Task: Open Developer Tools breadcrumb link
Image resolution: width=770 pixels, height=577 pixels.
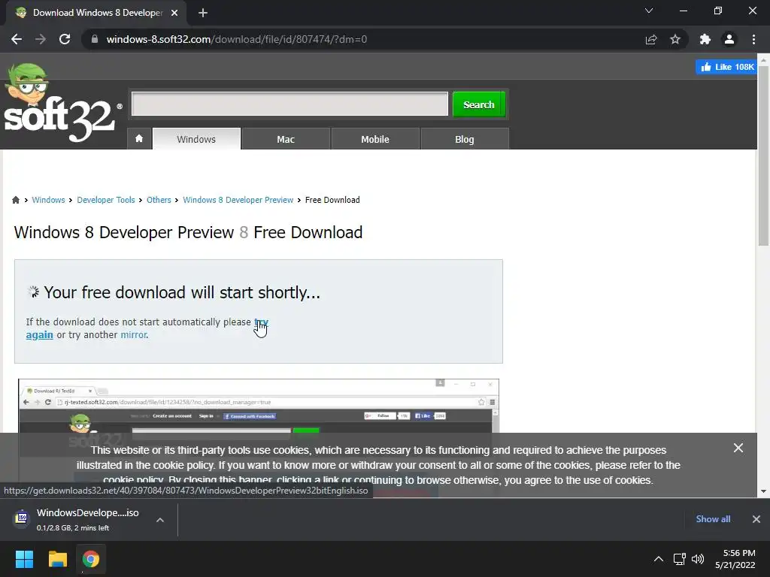Action: pyautogui.click(x=105, y=200)
